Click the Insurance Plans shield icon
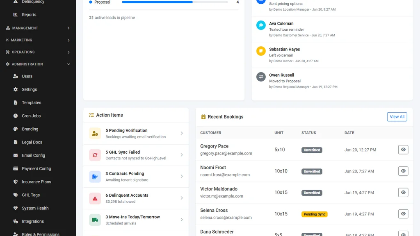The image size is (420, 236). point(16,182)
